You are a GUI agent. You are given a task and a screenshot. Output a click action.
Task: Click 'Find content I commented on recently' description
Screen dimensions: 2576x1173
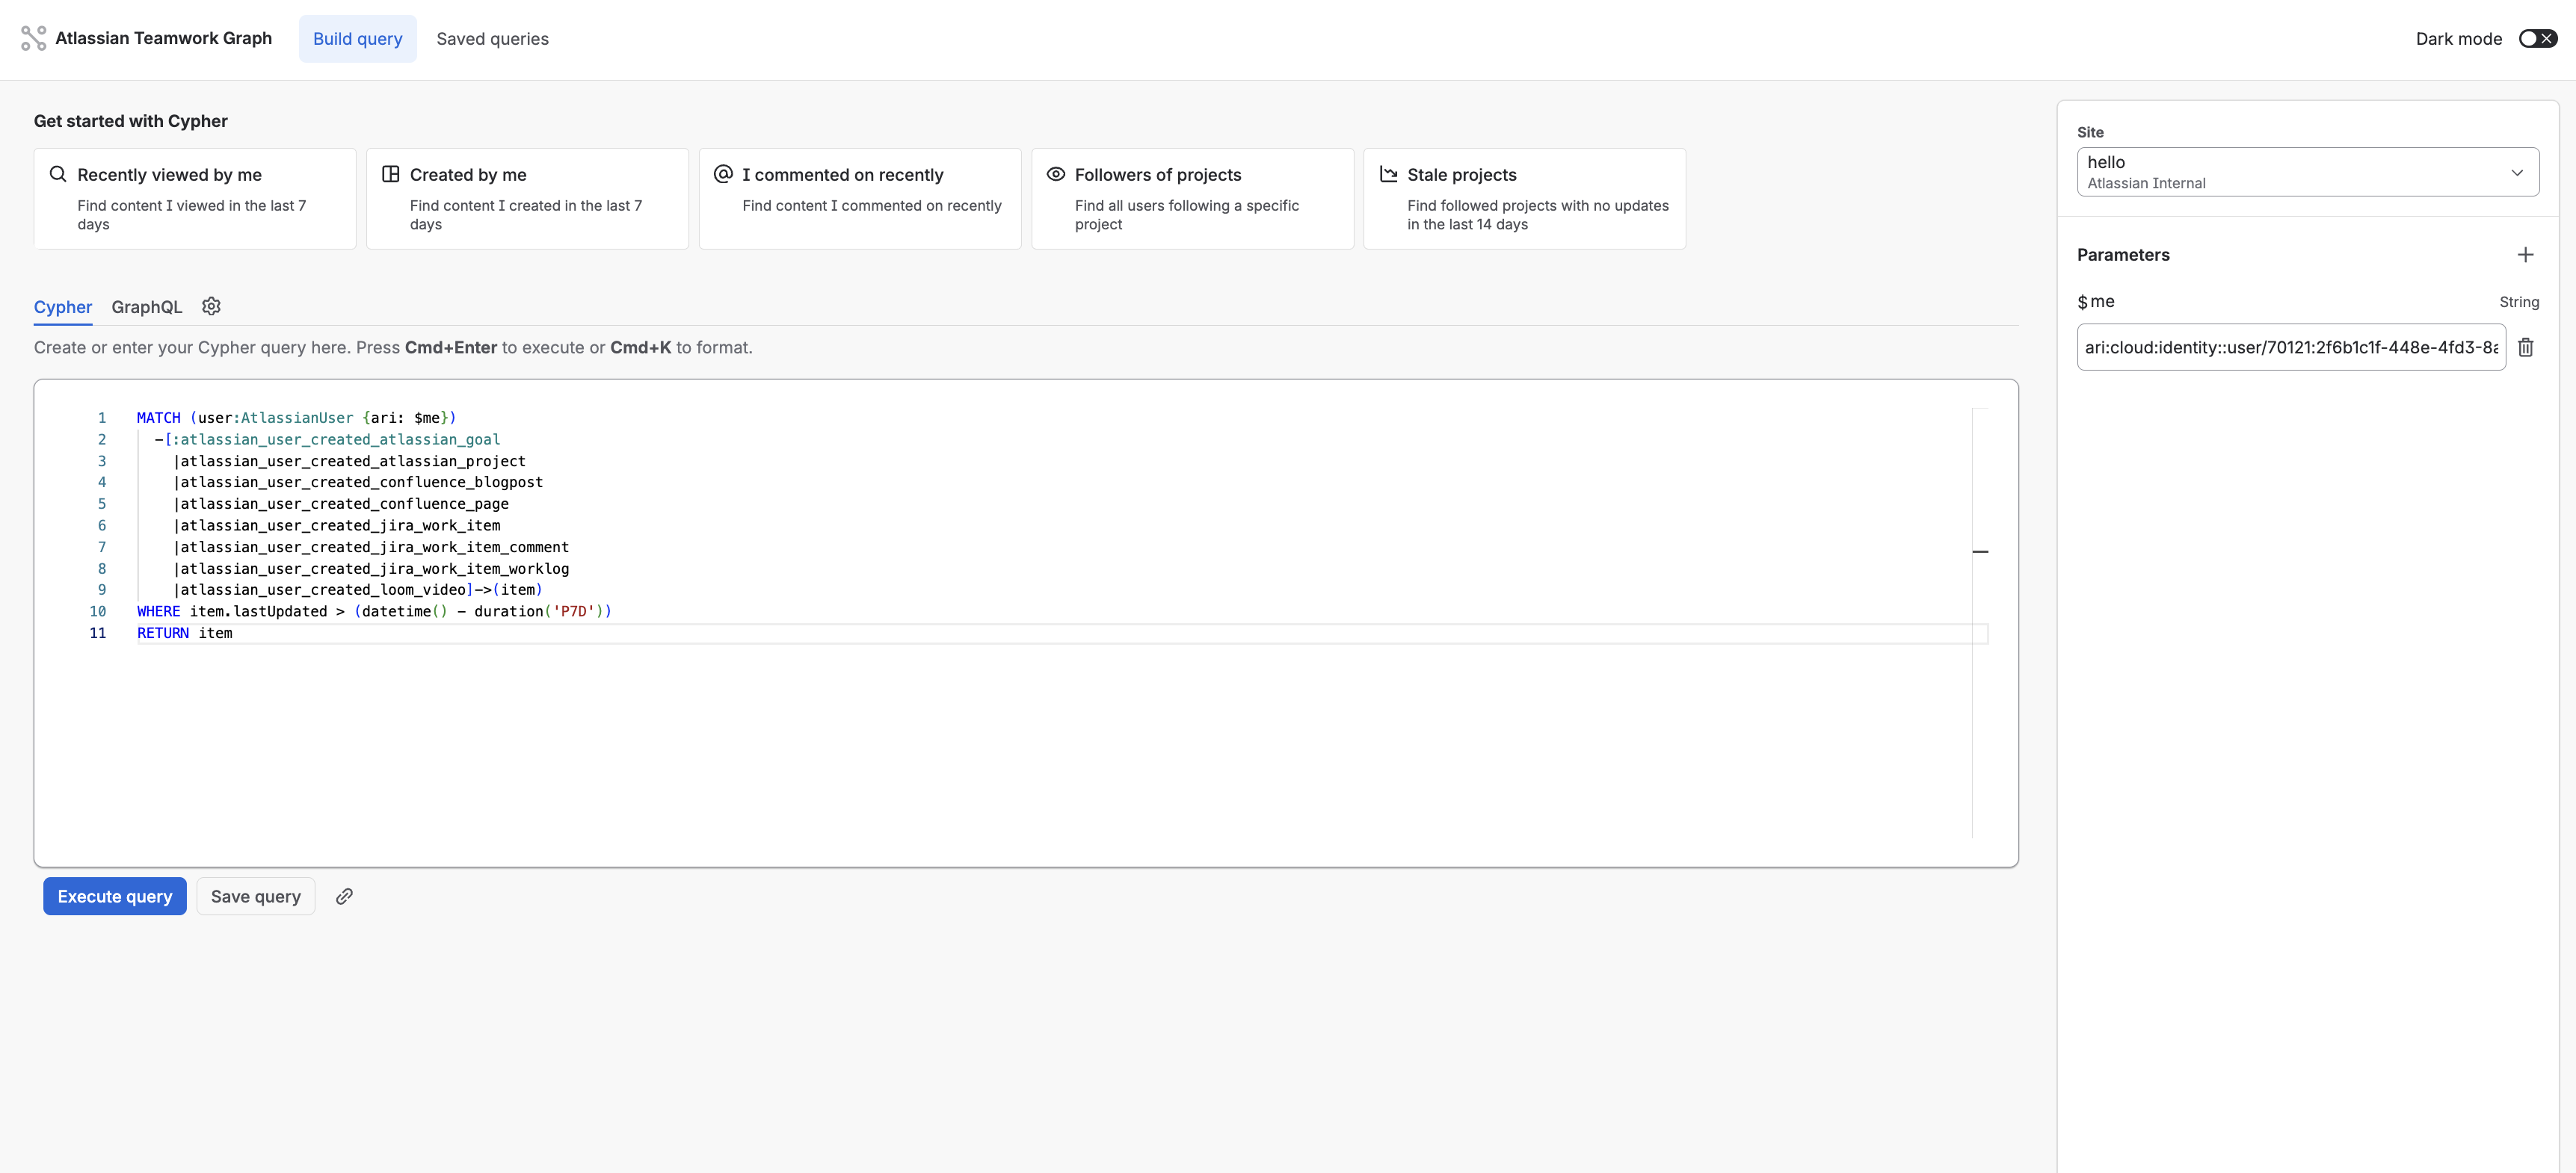tap(872, 205)
